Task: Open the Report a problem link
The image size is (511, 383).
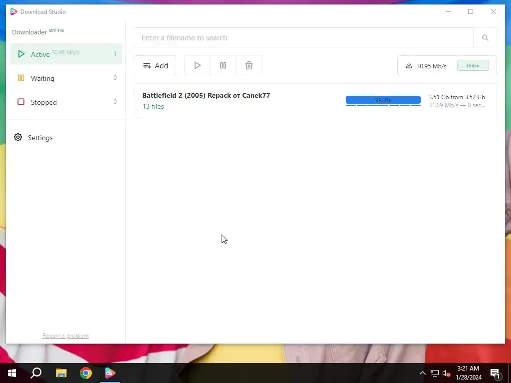Action: coord(65,336)
